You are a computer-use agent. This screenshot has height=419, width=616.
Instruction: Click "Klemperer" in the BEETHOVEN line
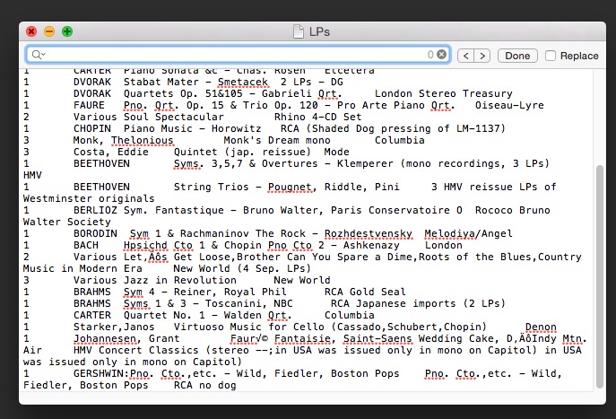coord(365,163)
